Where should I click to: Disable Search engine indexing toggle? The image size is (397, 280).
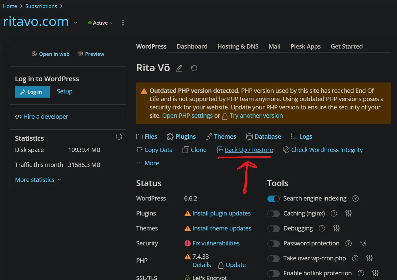(273, 199)
